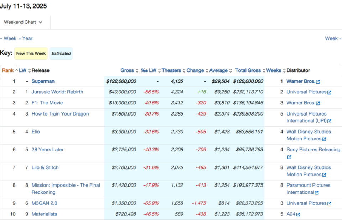Sort table by Weeks column
Viewport: 342px width, 220px height.
pyautogui.click(x=276, y=70)
